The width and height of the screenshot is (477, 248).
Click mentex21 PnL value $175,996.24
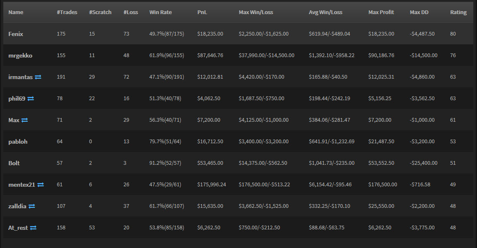[x=211, y=184]
